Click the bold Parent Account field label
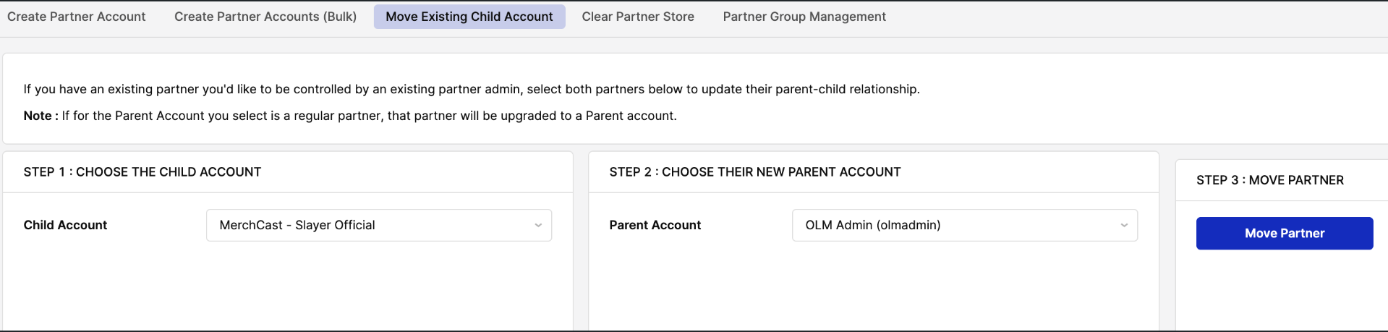 [655, 225]
